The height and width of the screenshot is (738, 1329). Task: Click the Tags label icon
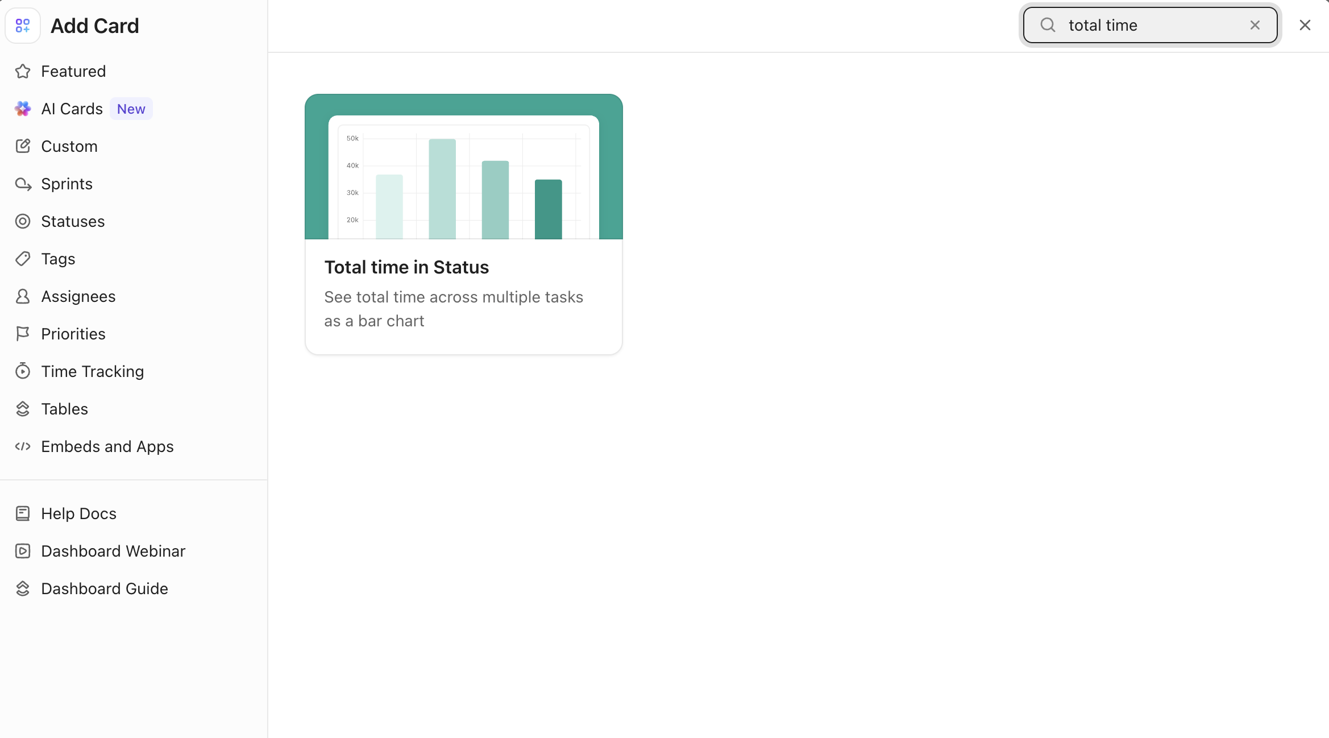point(23,259)
